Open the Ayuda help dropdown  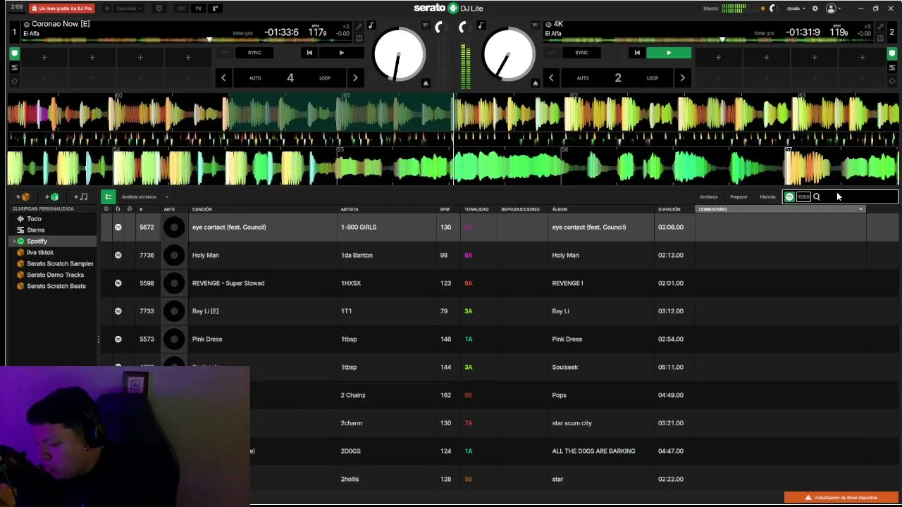[796, 8]
